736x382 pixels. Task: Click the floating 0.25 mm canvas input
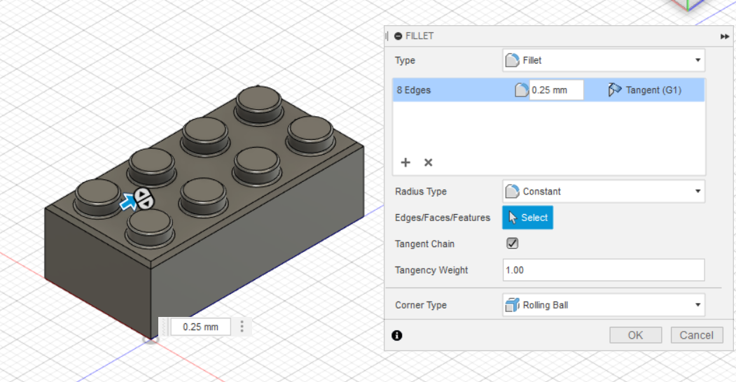pyautogui.click(x=200, y=327)
